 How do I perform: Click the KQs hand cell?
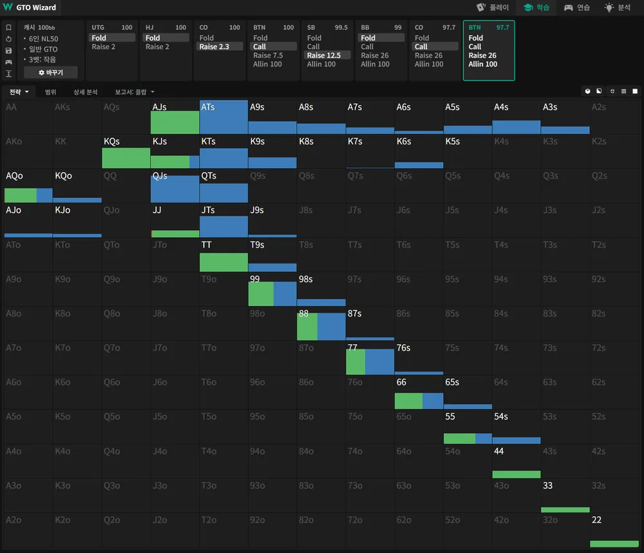pyautogui.click(x=126, y=151)
